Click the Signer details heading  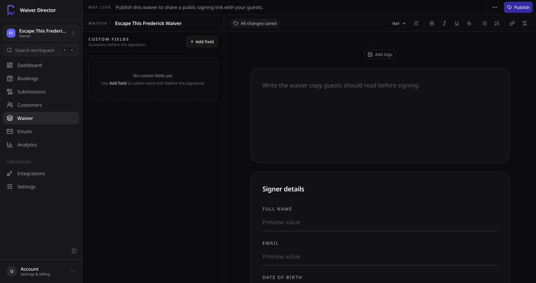point(283,189)
